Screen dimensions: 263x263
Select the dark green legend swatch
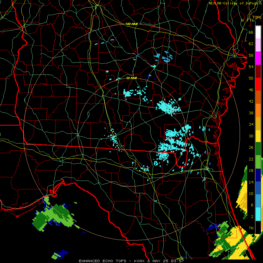[x=258, y=149]
